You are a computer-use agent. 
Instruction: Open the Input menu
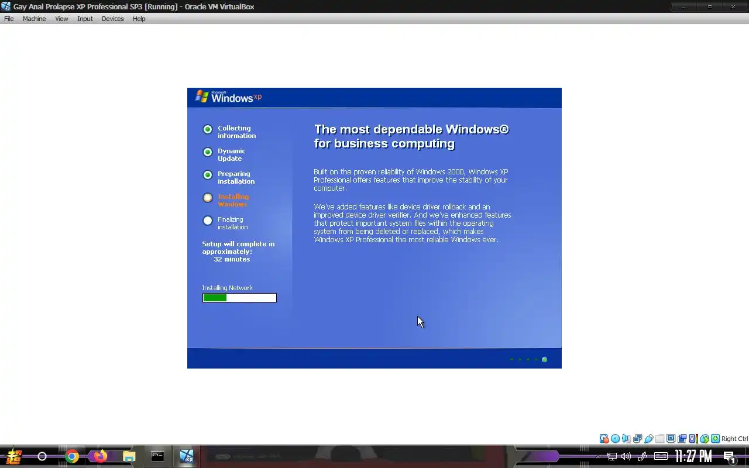85,19
